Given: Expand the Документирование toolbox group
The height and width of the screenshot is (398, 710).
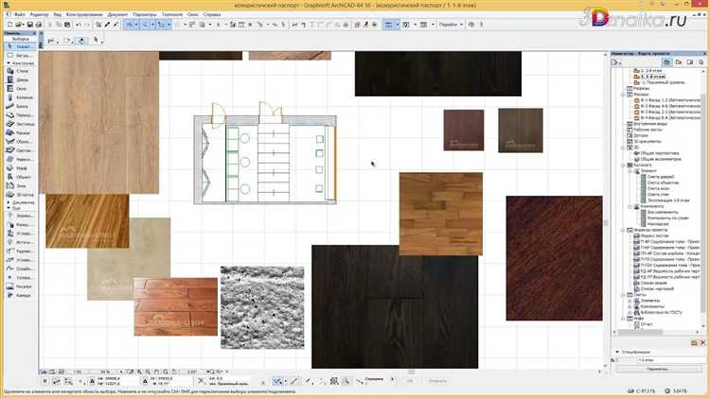Looking at the screenshot, I should (x=9, y=202).
